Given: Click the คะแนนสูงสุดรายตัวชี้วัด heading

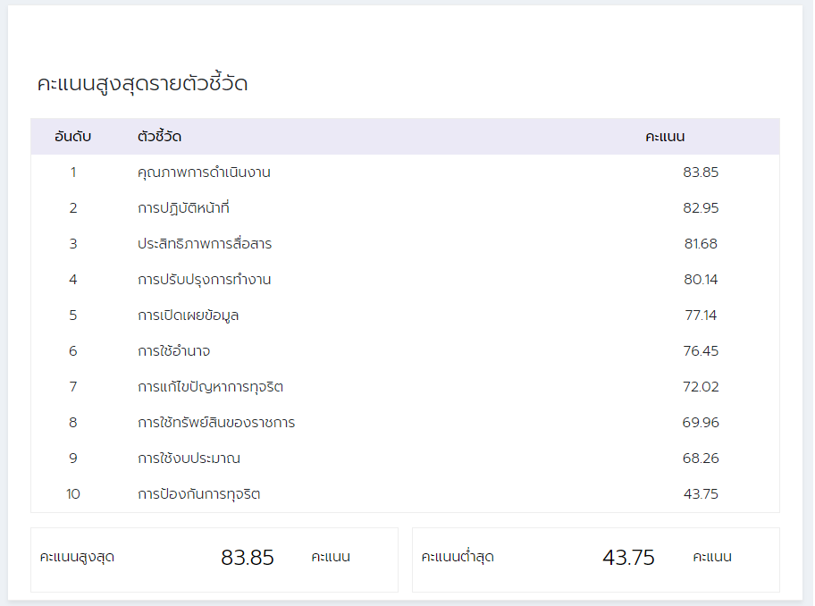Looking at the screenshot, I should pos(142,85).
